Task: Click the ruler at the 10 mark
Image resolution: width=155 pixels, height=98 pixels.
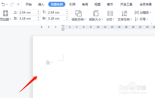Action: pos(98,27)
